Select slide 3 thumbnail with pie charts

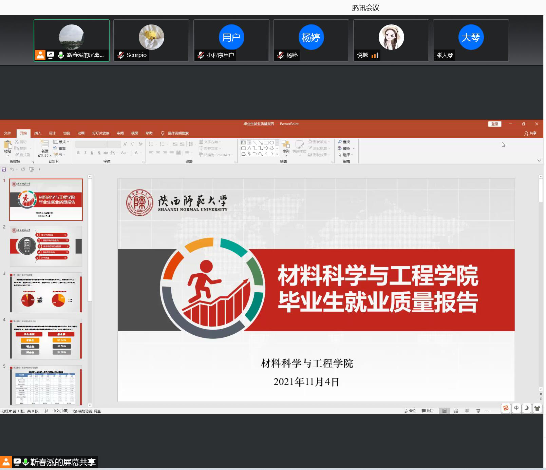pyautogui.click(x=46, y=292)
